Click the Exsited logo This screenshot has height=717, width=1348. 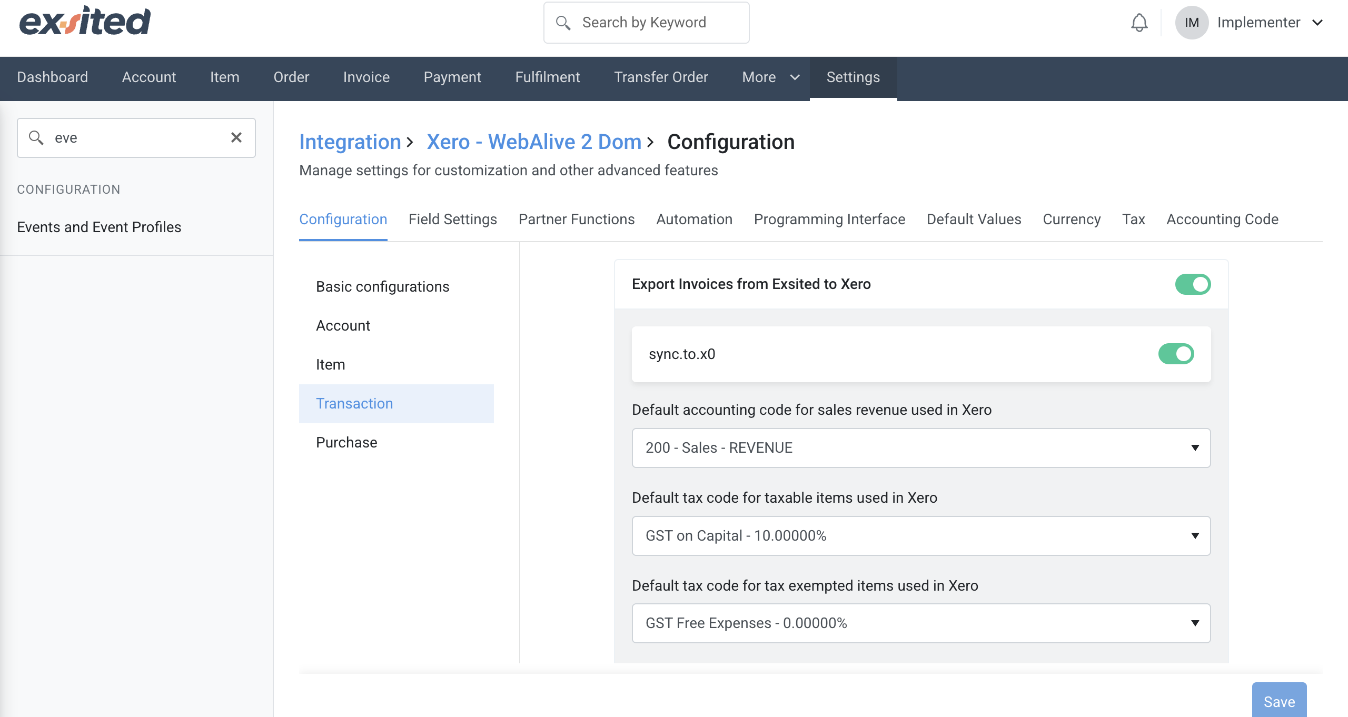tap(85, 21)
